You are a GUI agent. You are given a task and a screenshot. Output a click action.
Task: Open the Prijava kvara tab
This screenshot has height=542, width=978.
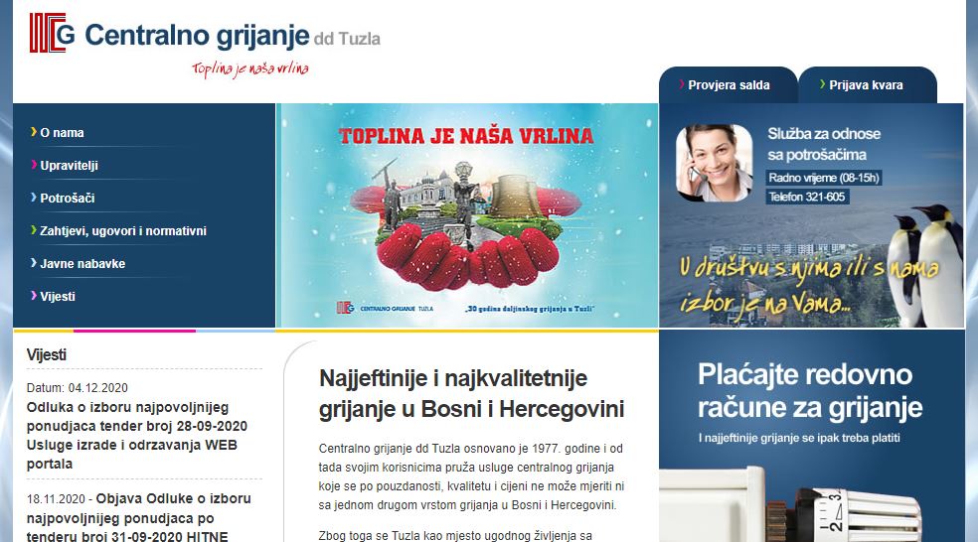coord(868,85)
